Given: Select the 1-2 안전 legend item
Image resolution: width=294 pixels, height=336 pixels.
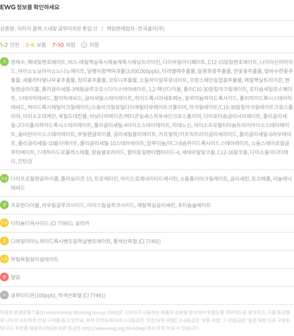Looking at the screenshot, I should (x=10, y=45).
